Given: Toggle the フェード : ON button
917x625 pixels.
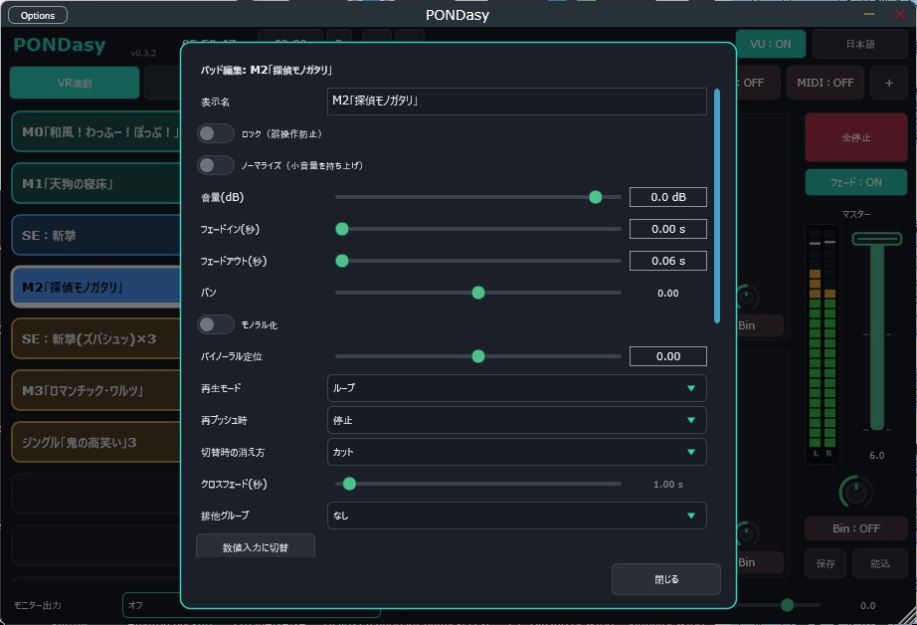Looking at the screenshot, I should (856, 182).
